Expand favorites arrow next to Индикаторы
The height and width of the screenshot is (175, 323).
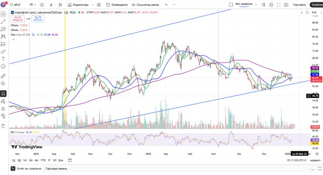coord(93,5)
